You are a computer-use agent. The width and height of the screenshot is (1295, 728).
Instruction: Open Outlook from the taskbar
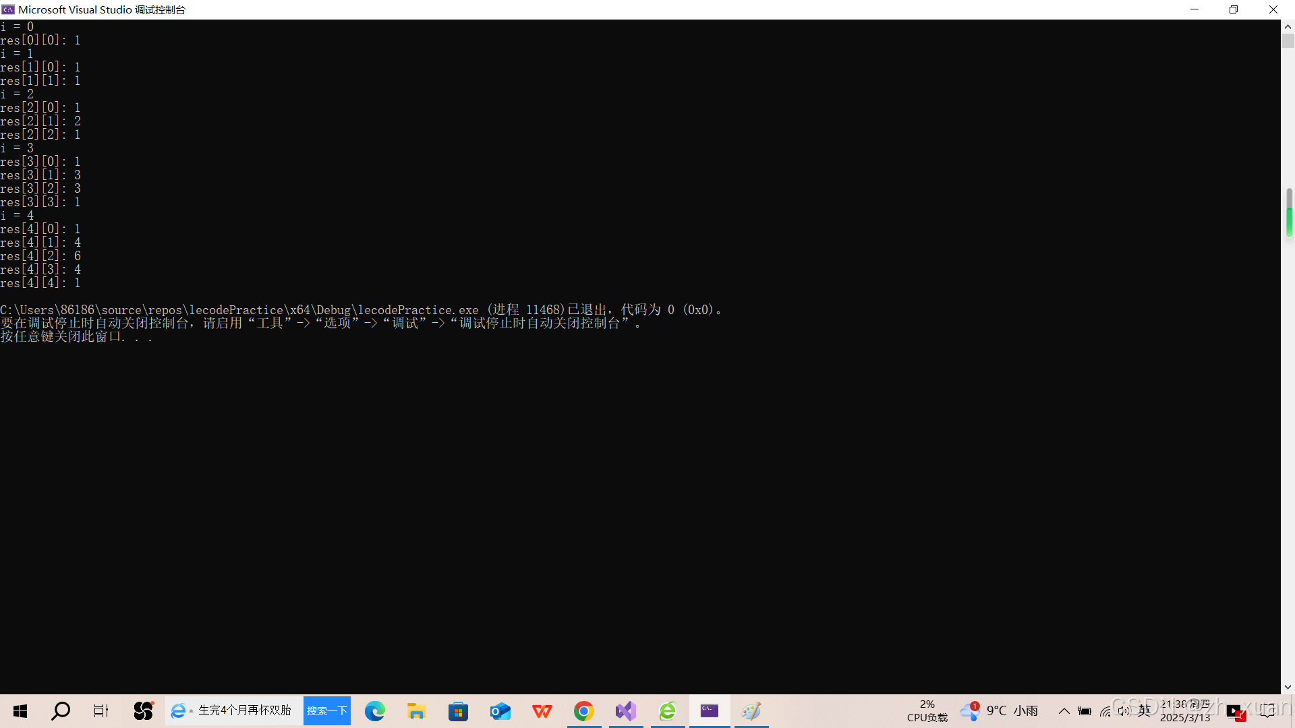[500, 711]
